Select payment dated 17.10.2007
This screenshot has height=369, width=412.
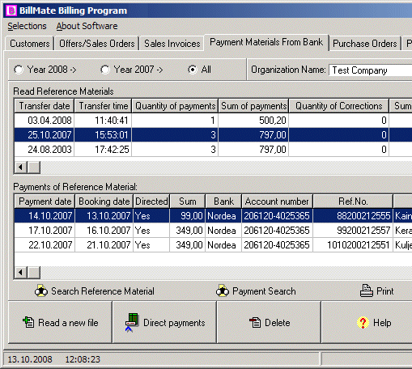[x=213, y=231]
